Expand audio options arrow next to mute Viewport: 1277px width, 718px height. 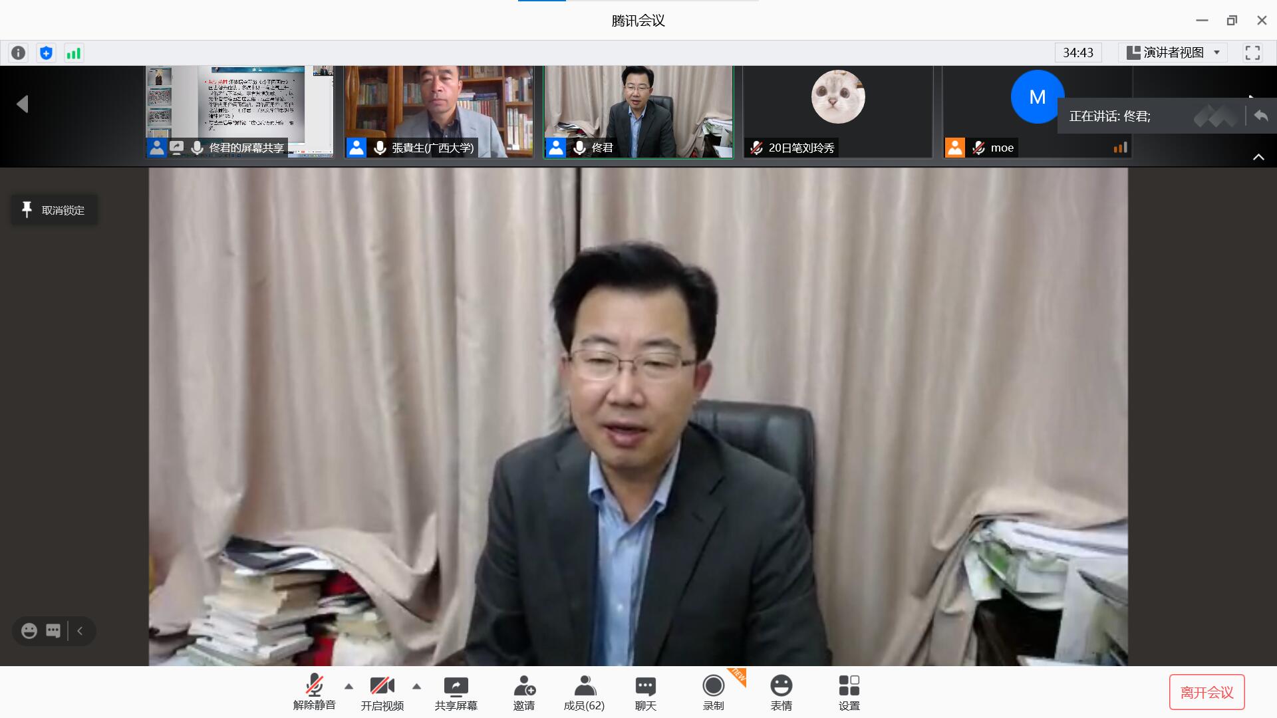[349, 686]
